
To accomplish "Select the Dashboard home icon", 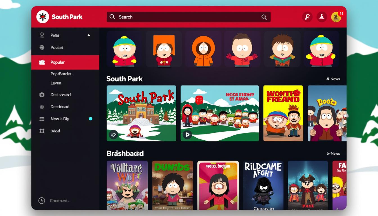I will click(42, 95).
